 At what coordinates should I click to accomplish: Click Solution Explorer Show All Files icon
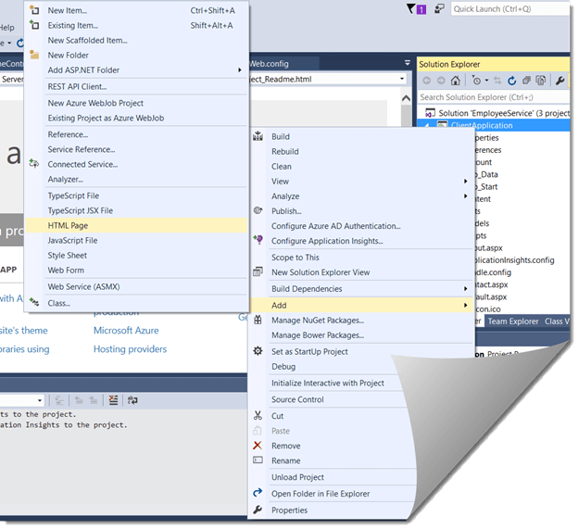click(541, 81)
